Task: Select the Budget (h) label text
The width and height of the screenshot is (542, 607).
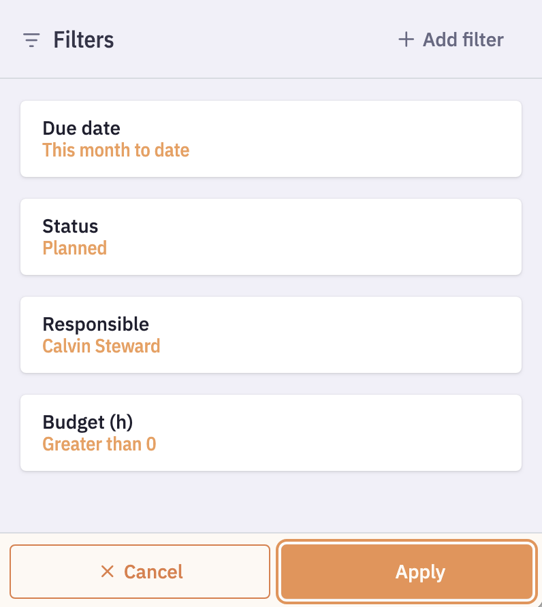Action: [x=87, y=422]
